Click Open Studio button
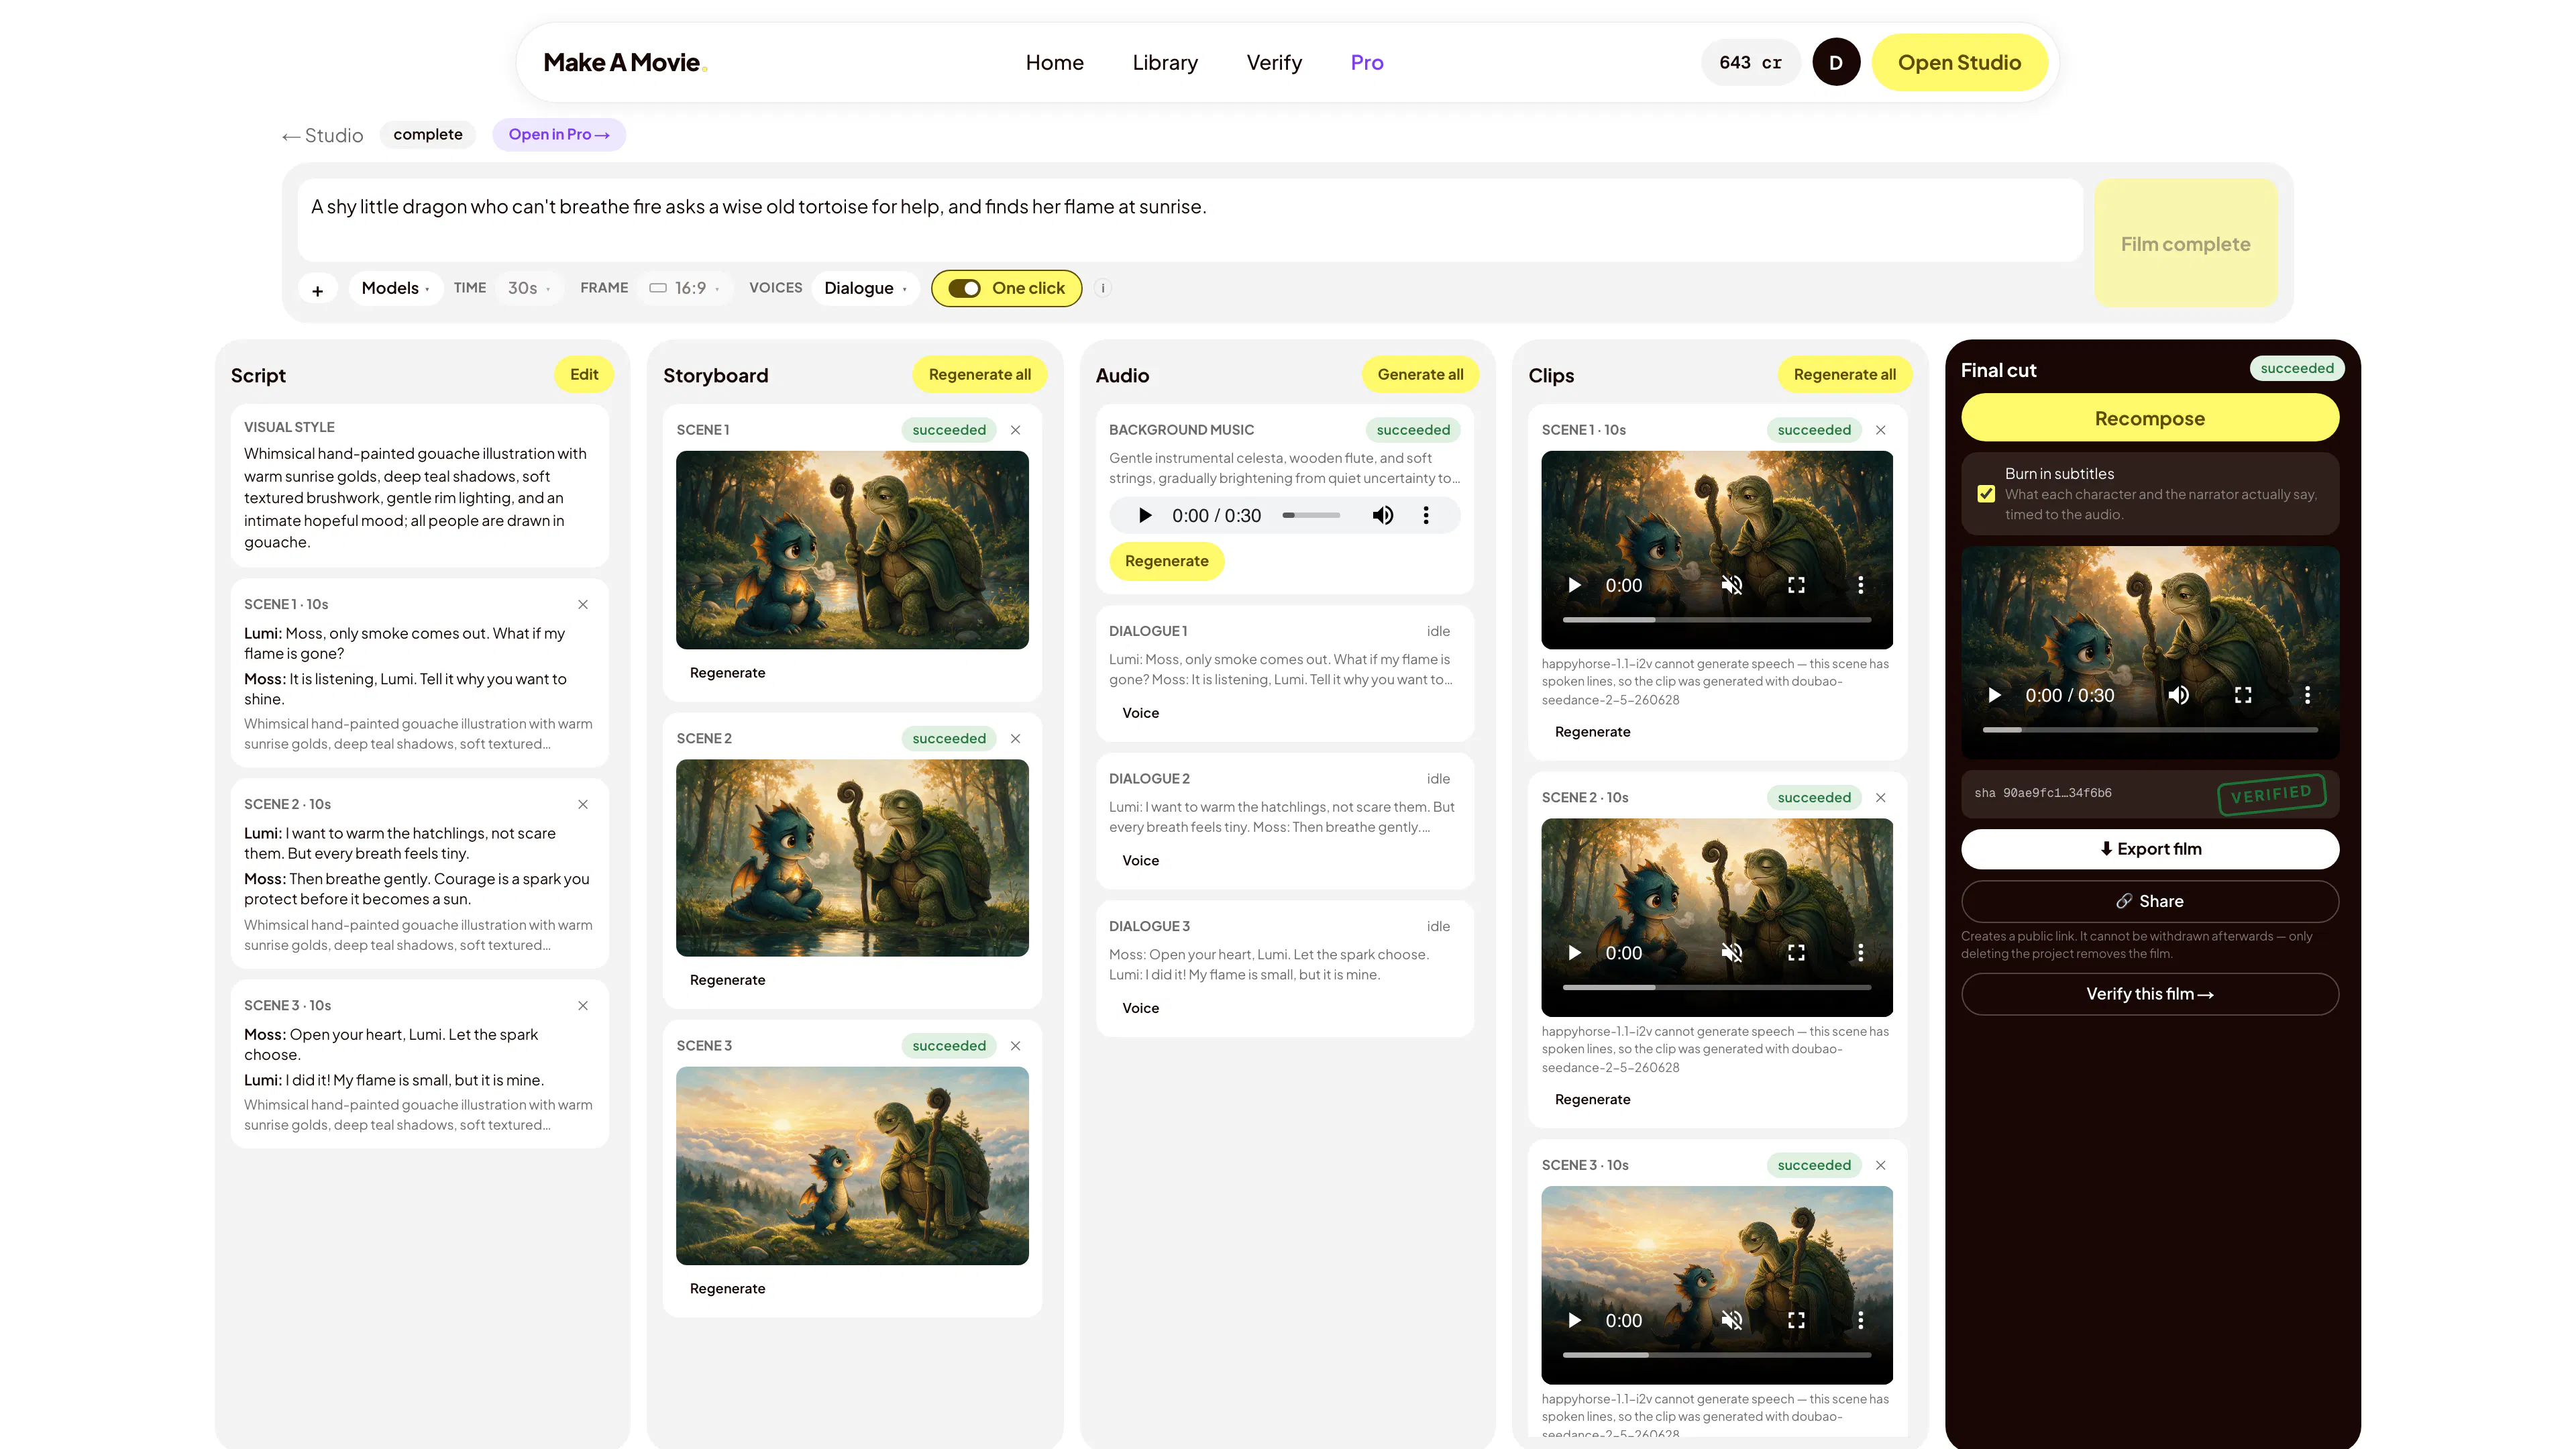2576x1449 pixels. tap(1959, 63)
